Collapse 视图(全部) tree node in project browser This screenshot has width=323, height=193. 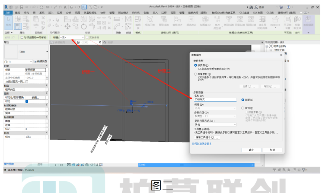267,46
